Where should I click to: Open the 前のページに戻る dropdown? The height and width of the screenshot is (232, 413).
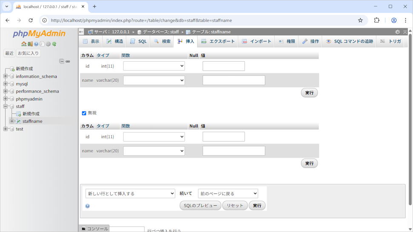click(228, 193)
